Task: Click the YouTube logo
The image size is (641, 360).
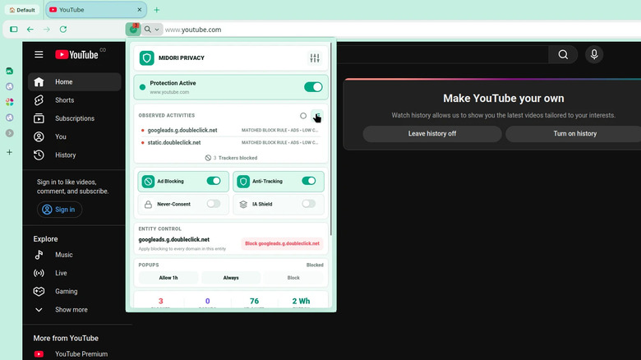Action: point(77,54)
